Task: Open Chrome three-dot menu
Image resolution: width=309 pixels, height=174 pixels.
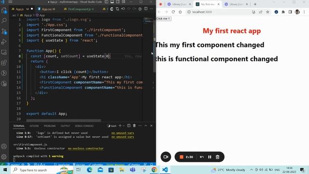Action: click(304, 12)
